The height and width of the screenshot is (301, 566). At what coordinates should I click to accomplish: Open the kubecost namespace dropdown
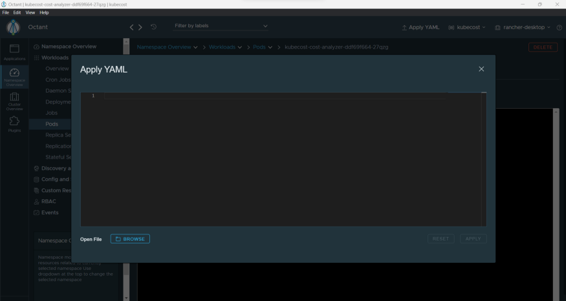point(466,27)
